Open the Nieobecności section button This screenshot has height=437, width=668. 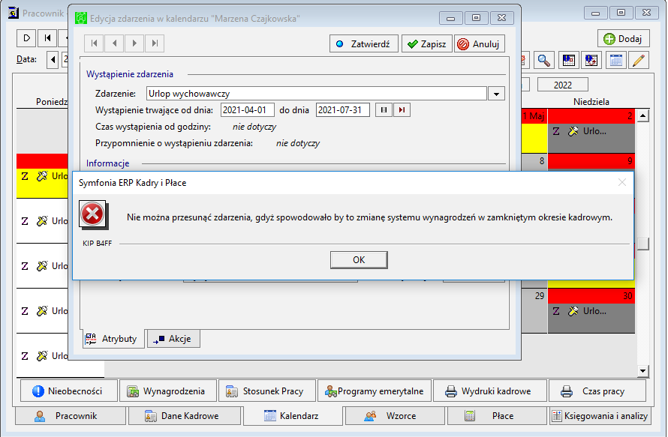tap(69, 391)
